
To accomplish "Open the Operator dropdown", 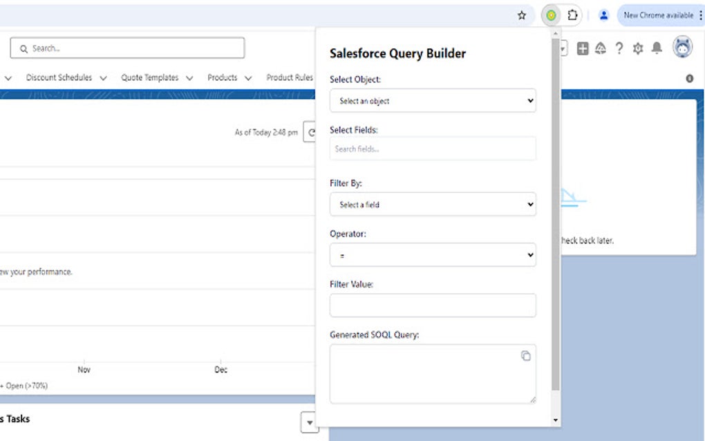I will [433, 254].
